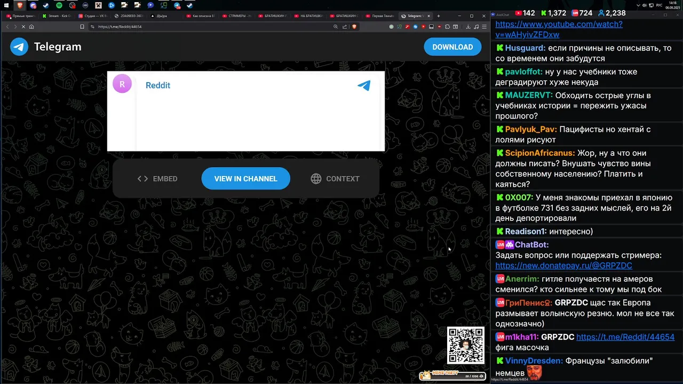Image resolution: width=683 pixels, height=384 pixels.
Task: Click the Kick viewer count 1,372
Action: 553,13
